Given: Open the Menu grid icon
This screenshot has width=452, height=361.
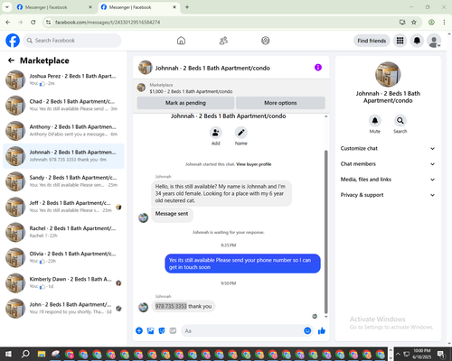Looking at the screenshot, I should (400, 41).
